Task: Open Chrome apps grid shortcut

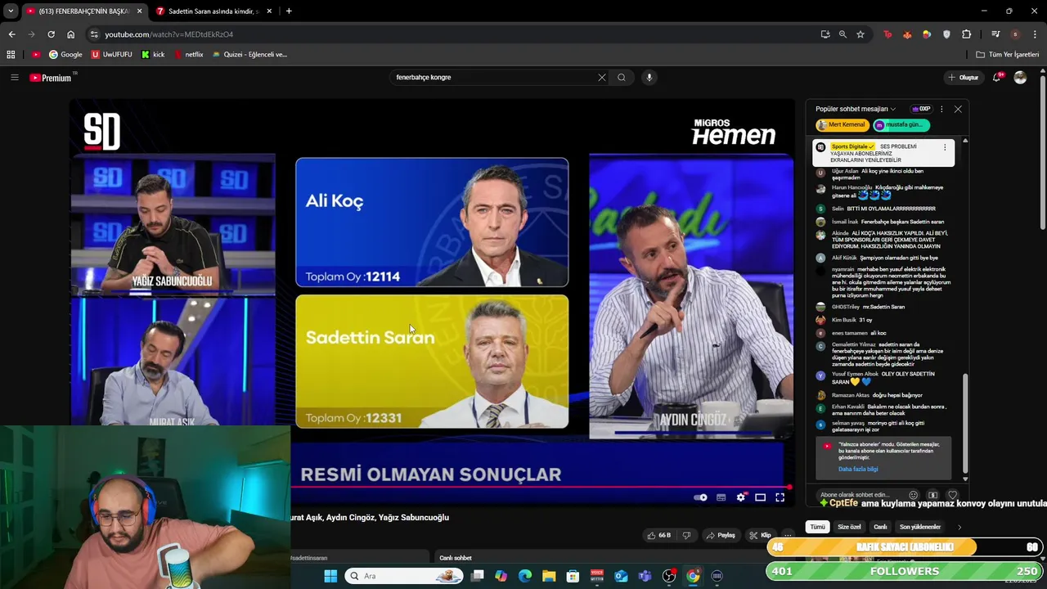Action: click(11, 55)
